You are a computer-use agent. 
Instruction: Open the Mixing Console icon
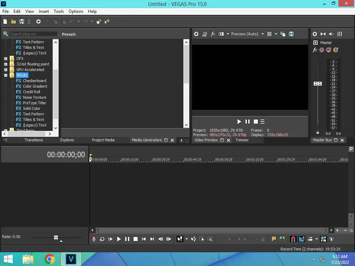coord(340,34)
